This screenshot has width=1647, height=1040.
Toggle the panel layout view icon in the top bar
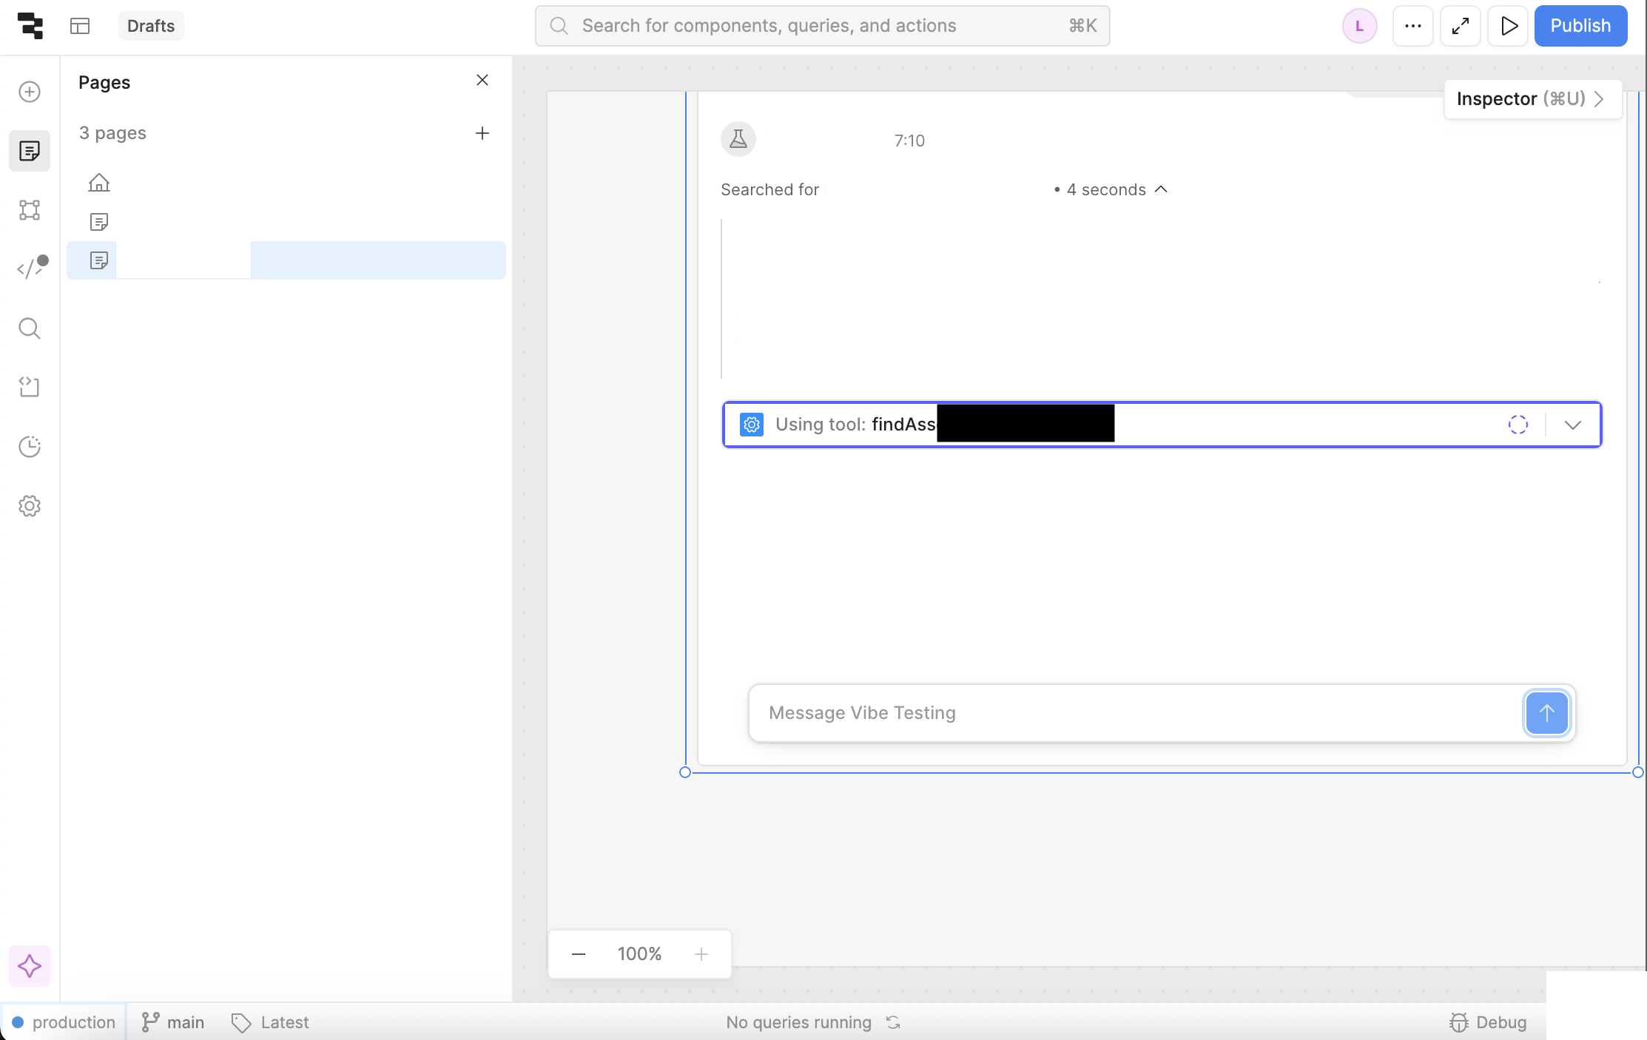coord(80,25)
